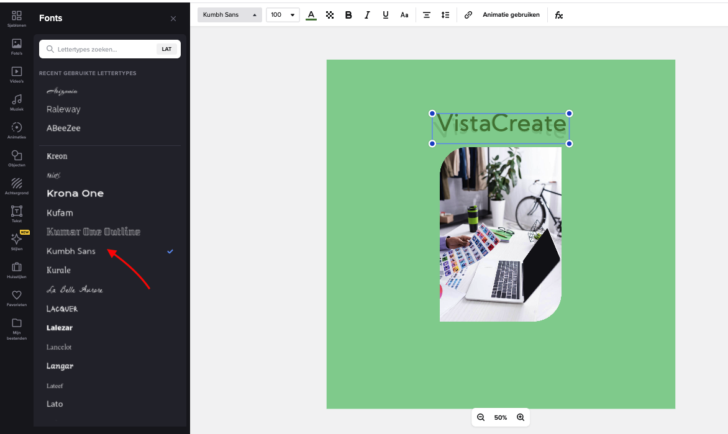
Task: Select the office desk photo on canvas
Action: pyautogui.click(x=501, y=234)
